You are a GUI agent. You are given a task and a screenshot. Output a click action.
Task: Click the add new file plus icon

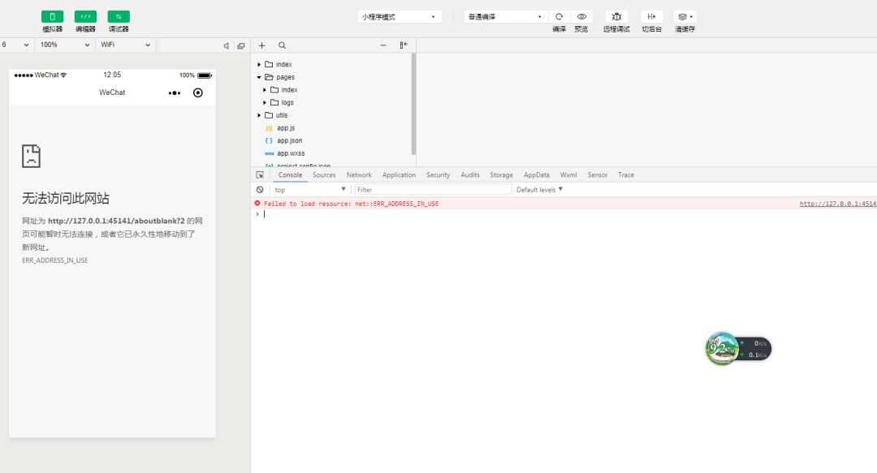pos(261,45)
